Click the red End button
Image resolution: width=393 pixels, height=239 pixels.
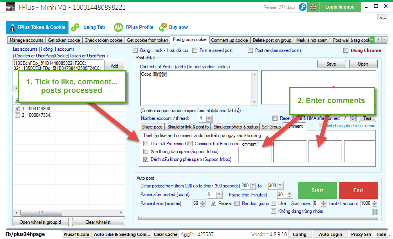coord(358,190)
